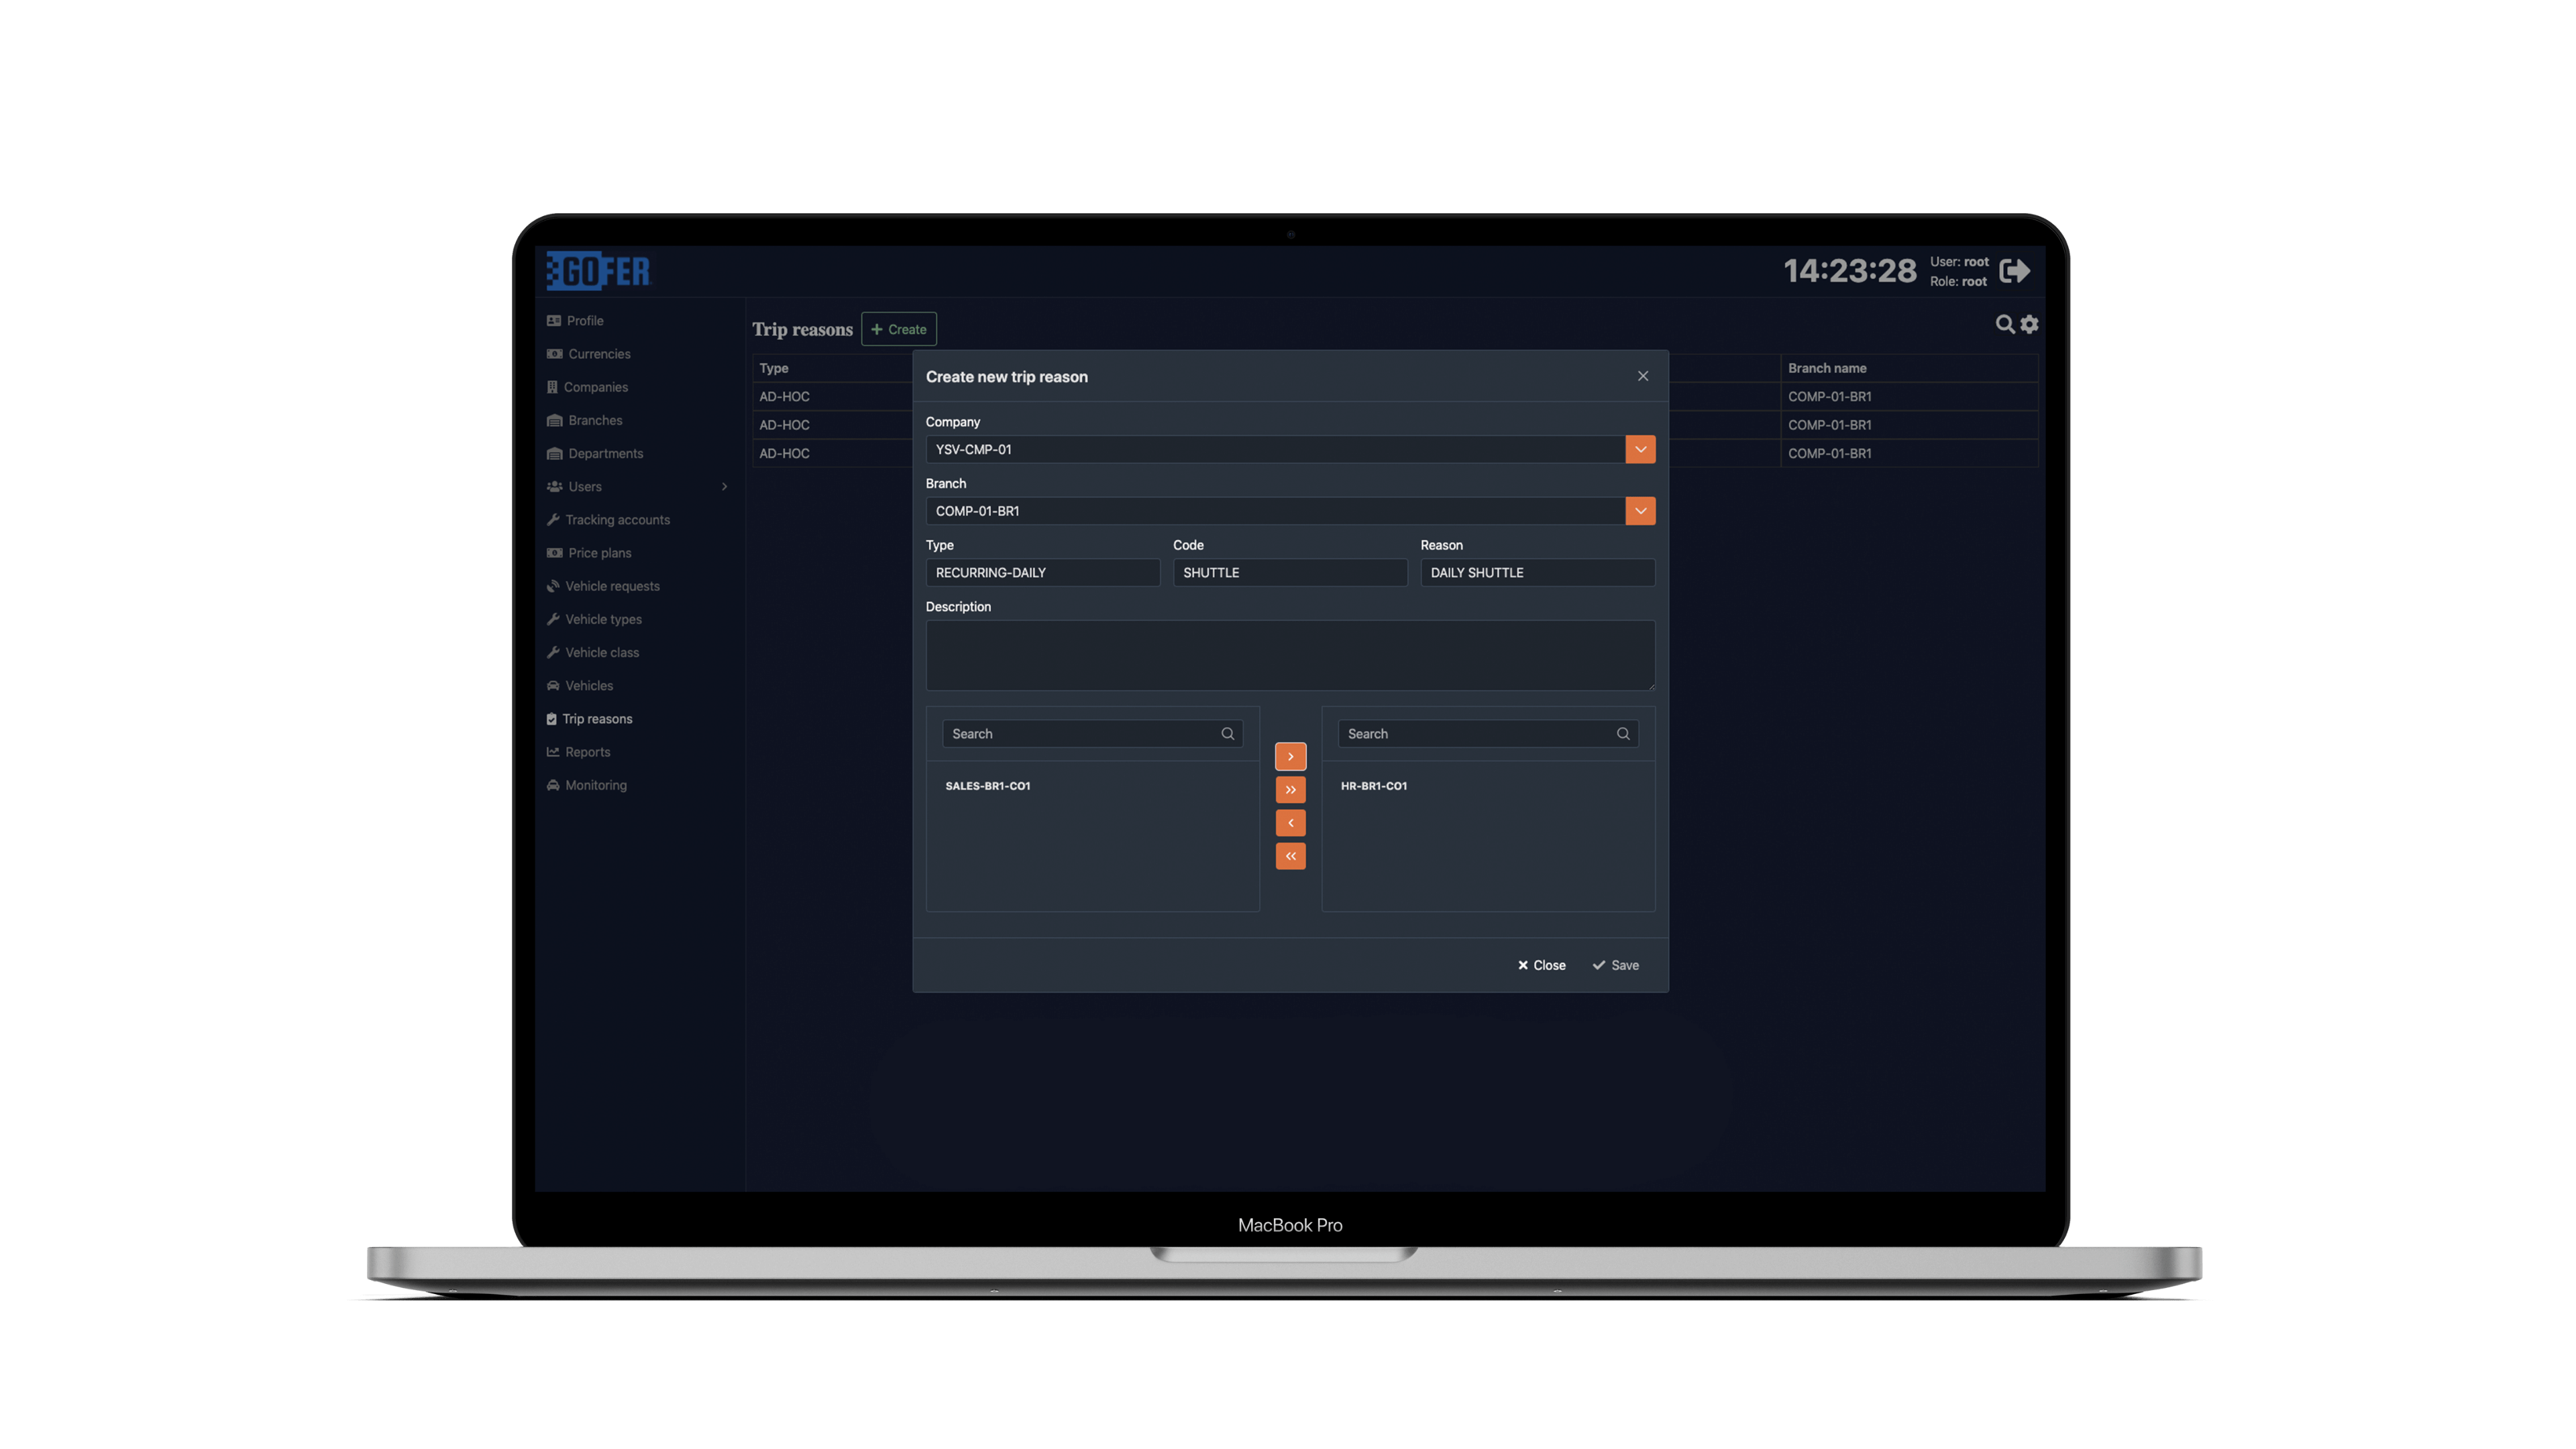Open Price plans in sidebar
Viewport: 2576px width, 1449px height.
tap(589, 553)
